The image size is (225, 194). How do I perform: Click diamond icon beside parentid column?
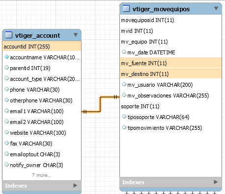pos(6,68)
